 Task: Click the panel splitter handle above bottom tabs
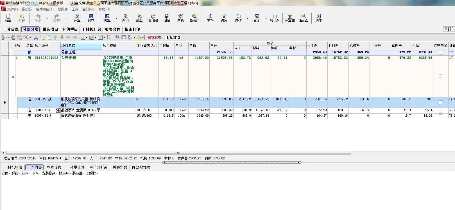pyautogui.click(x=232, y=162)
